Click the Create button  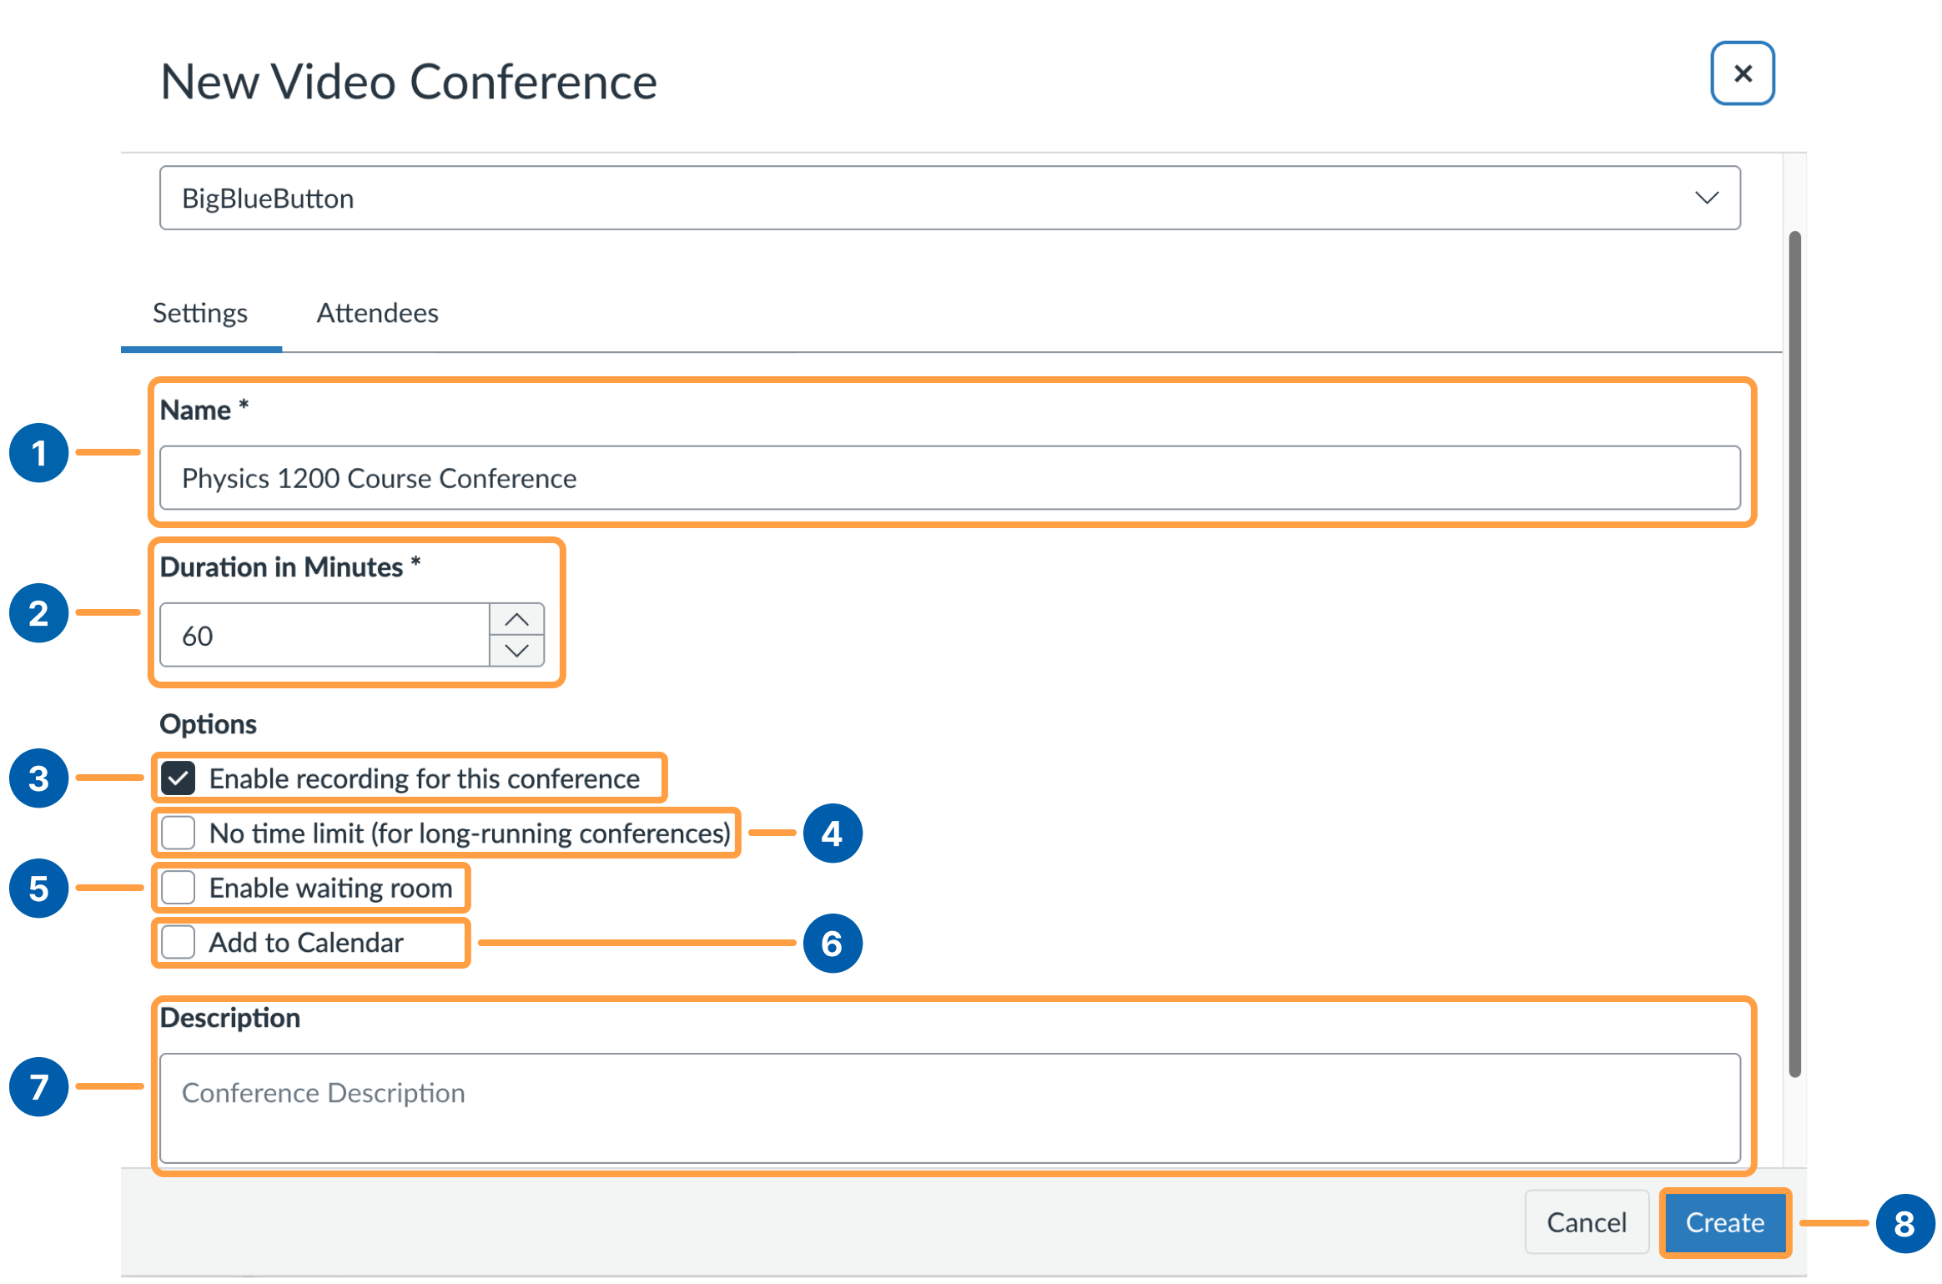1724,1222
